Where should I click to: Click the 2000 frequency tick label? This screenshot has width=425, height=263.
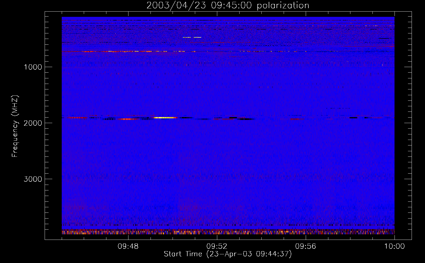[x=33, y=123]
